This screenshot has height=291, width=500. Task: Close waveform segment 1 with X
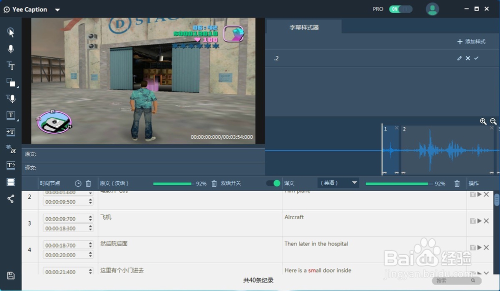point(396,128)
